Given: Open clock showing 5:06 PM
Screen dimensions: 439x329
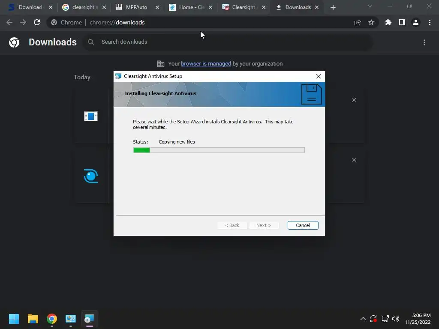Looking at the screenshot, I should [418, 319].
